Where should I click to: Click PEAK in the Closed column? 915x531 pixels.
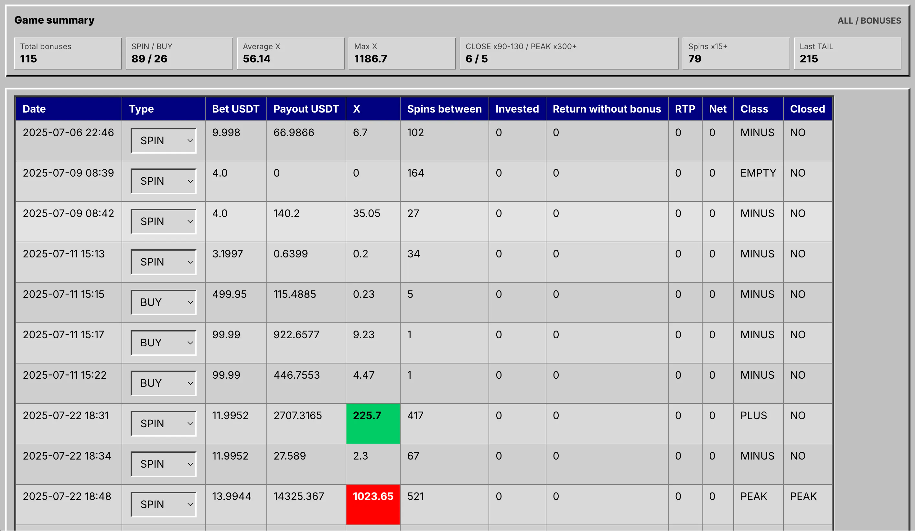(x=803, y=496)
